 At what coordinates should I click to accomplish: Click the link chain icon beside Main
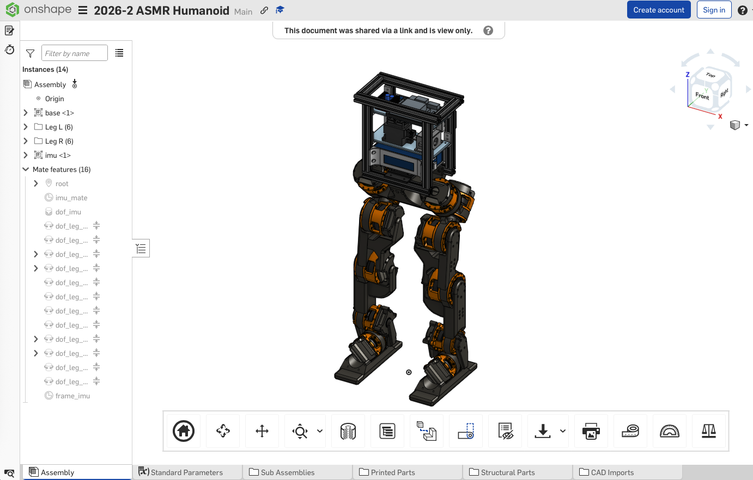(264, 10)
